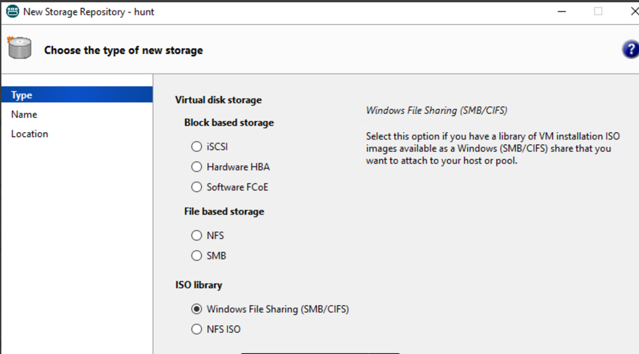Choose Windows File Sharing (SMB/CIFS) ISO library
The image size is (639, 354).
pyautogui.click(x=196, y=309)
